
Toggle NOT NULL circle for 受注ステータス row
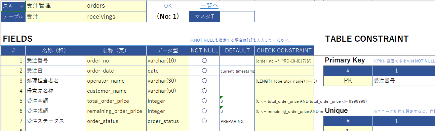click(x=204, y=121)
